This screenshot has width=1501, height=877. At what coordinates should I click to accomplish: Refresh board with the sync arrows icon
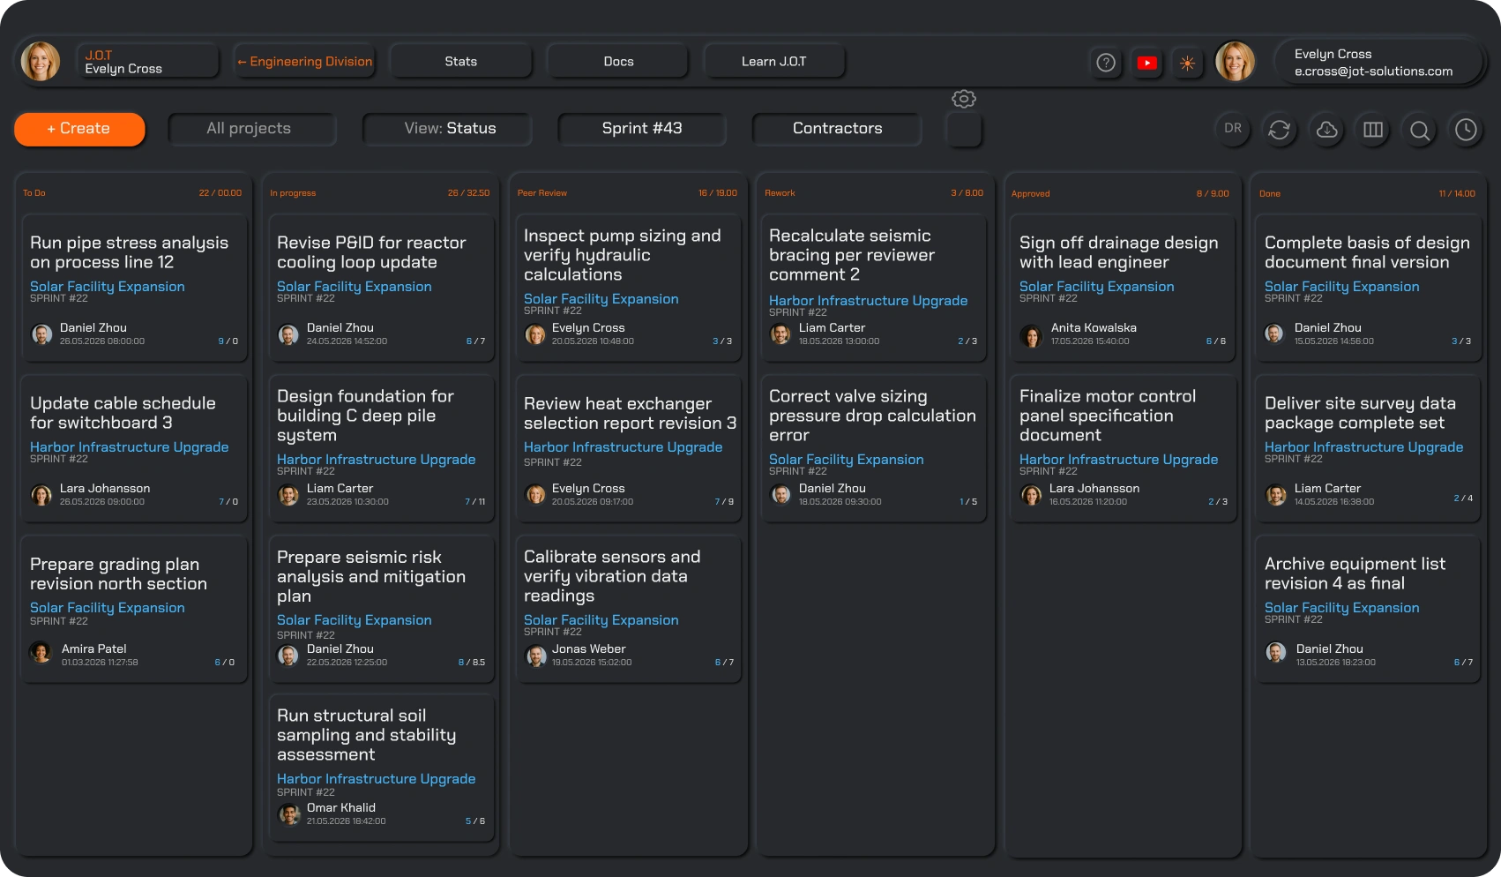[1280, 130]
